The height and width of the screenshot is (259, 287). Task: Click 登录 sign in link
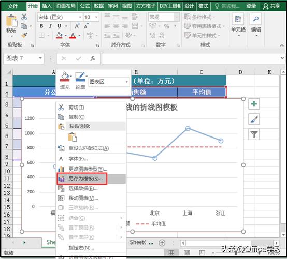[x=251, y=6]
